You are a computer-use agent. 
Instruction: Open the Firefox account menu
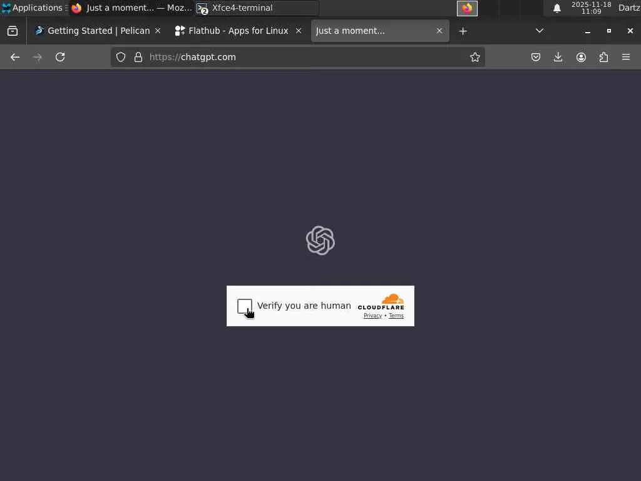click(581, 57)
